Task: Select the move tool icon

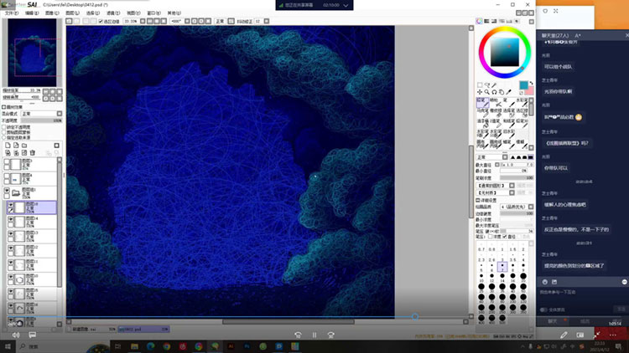Action: pyautogui.click(x=480, y=92)
